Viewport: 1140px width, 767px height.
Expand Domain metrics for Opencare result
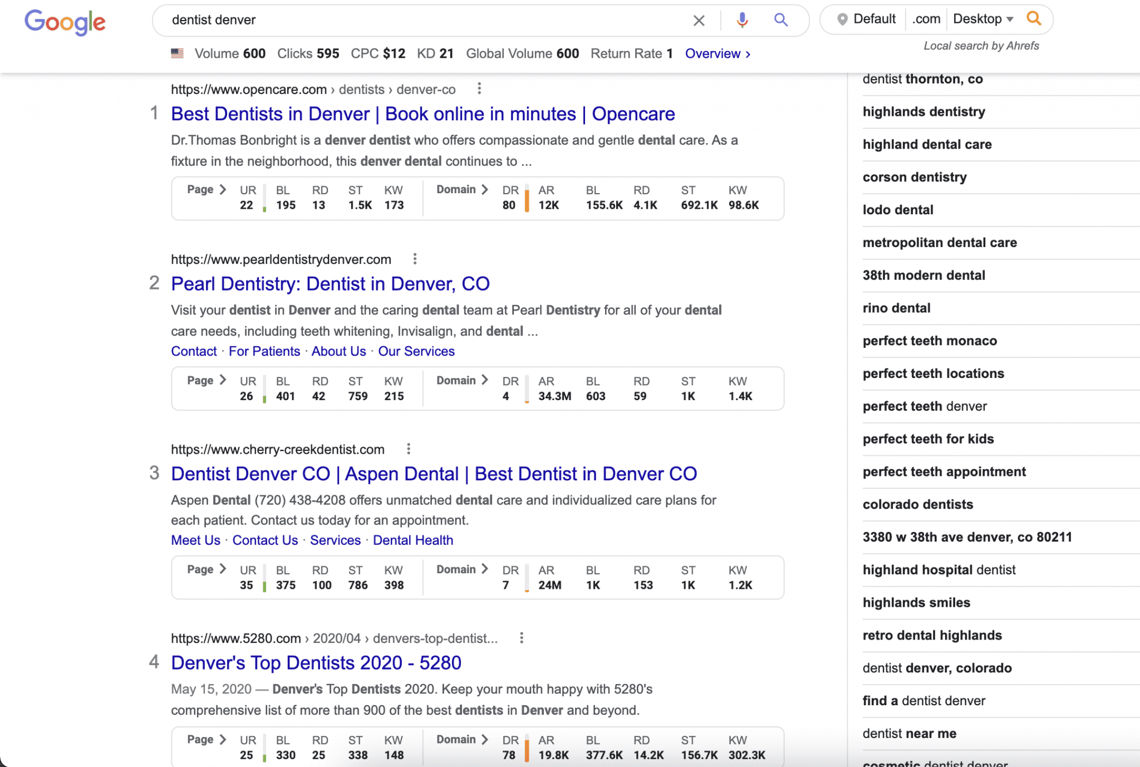[x=462, y=189]
